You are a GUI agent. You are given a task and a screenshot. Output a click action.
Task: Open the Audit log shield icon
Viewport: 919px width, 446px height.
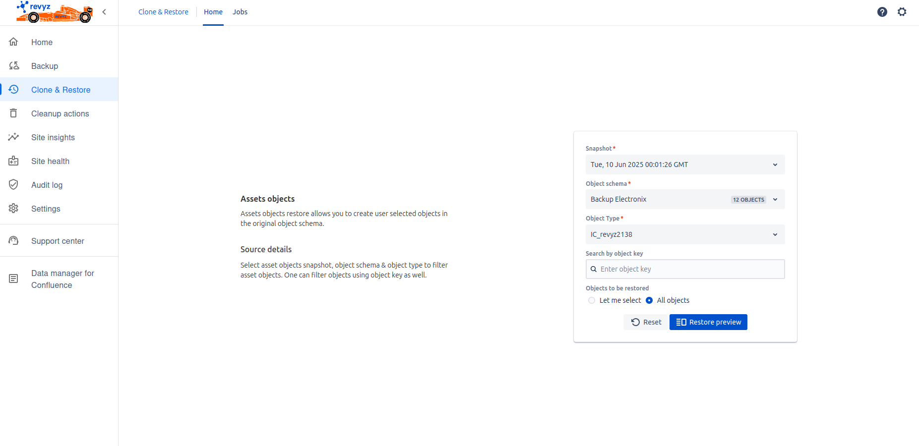pyautogui.click(x=13, y=185)
